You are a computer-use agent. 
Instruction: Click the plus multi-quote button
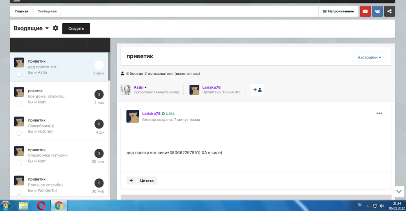131,181
